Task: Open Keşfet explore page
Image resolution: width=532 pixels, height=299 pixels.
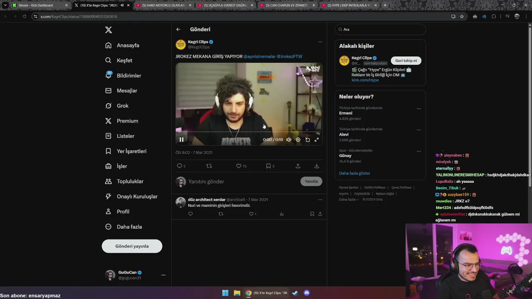Action: click(119, 60)
